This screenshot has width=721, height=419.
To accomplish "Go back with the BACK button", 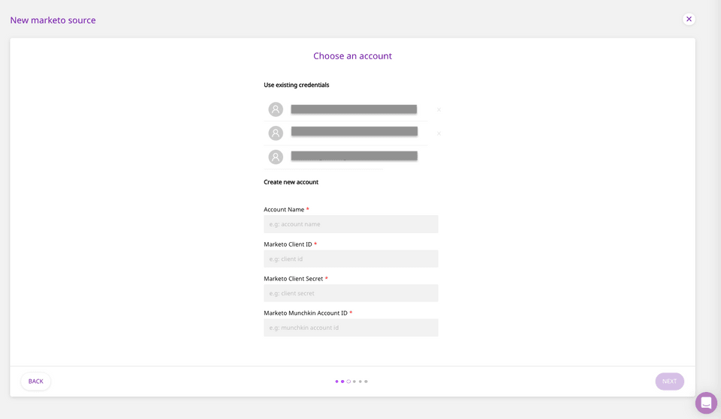I will pyautogui.click(x=36, y=382).
